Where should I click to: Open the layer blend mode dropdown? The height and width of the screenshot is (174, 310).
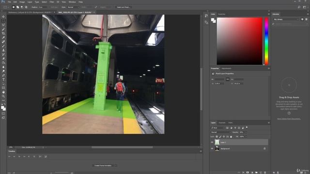[x=220, y=132]
